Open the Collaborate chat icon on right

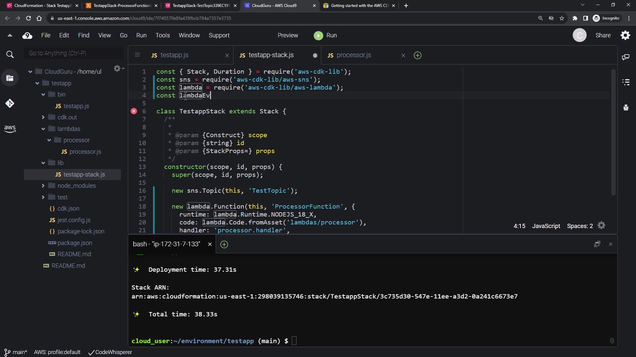click(626, 57)
